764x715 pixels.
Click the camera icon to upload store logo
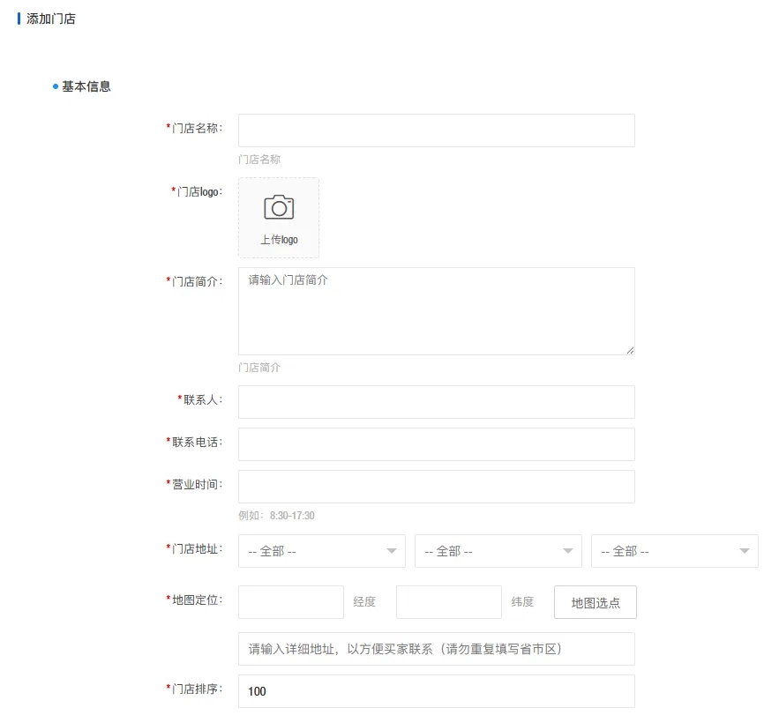(278, 208)
